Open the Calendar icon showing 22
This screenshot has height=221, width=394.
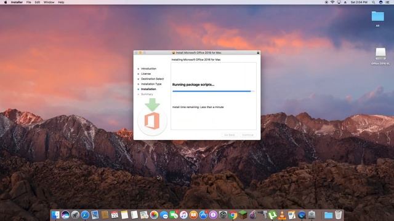(115, 215)
